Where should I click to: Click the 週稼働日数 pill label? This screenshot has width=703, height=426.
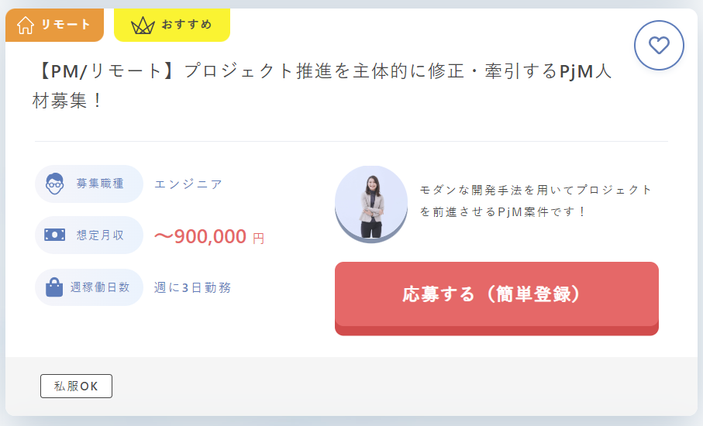(89, 287)
